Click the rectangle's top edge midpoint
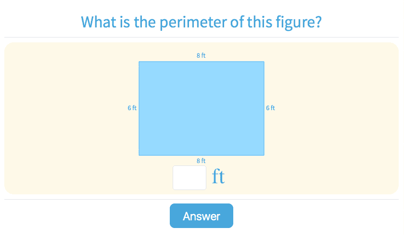Image resolution: width=404 pixels, height=241 pixels. coord(202,62)
